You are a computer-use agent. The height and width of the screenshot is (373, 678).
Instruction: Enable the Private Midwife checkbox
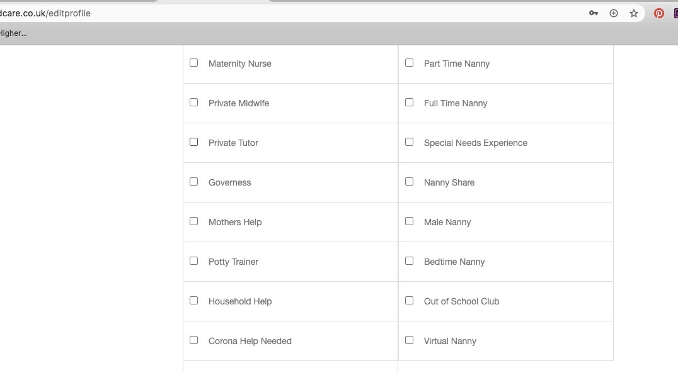(x=193, y=103)
